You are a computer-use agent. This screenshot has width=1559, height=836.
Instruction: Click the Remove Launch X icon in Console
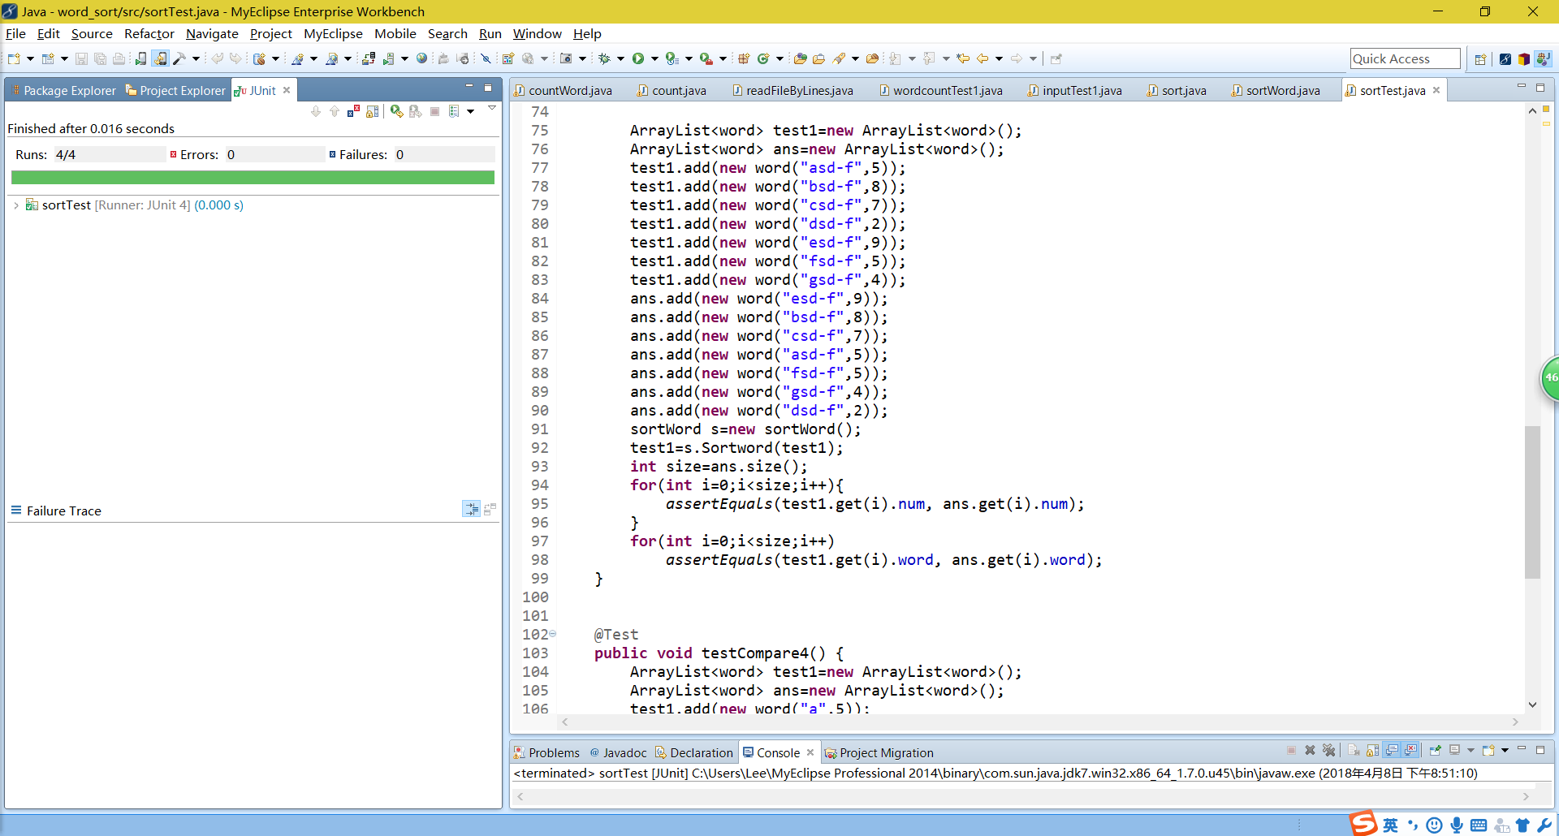click(x=1310, y=750)
